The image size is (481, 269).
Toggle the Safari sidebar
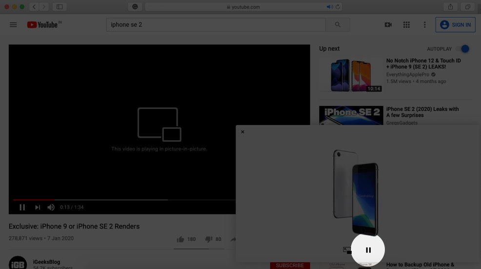coord(60,7)
